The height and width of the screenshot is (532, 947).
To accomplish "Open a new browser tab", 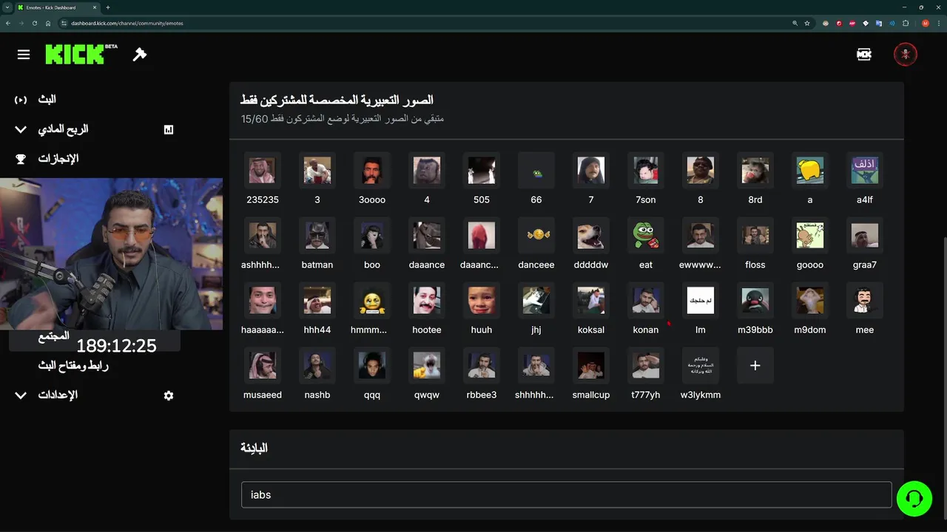I will click(108, 7).
